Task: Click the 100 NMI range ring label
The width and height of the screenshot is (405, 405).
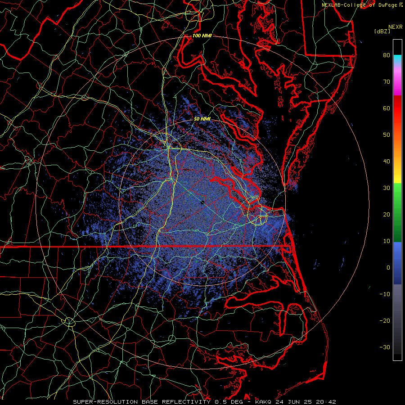Action: tap(202, 36)
